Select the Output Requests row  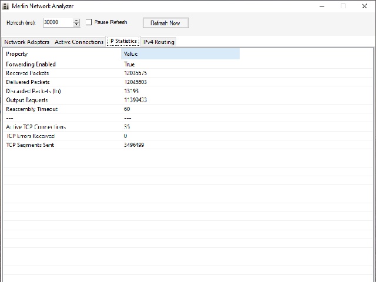pyautogui.click(x=188, y=100)
